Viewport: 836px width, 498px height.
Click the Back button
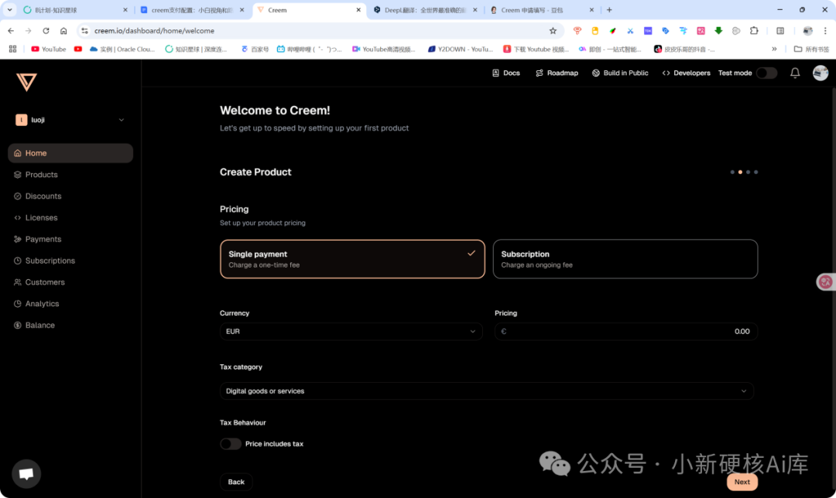click(236, 482)
